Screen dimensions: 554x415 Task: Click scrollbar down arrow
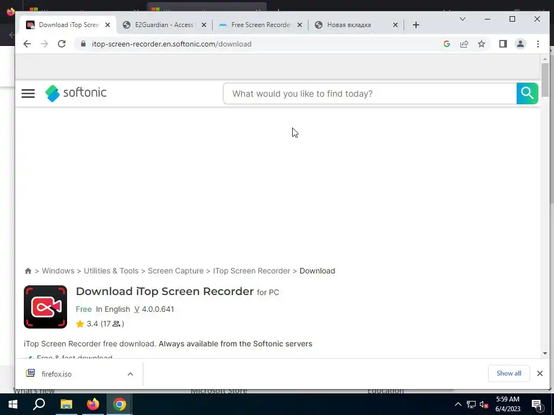point(545,353)
